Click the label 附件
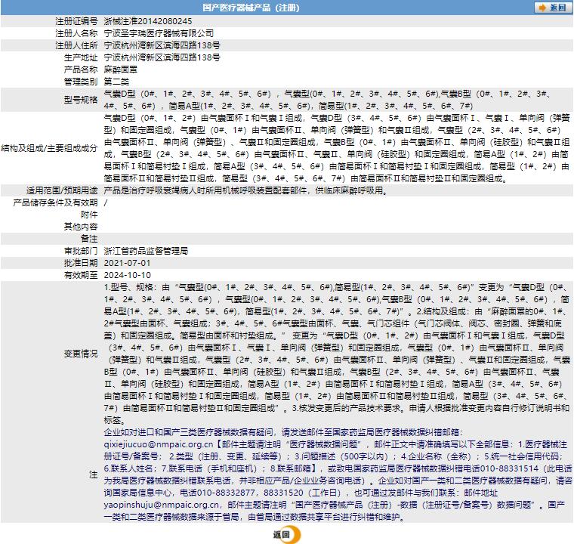This screenshot has width=574, height=544. point(89,215)
